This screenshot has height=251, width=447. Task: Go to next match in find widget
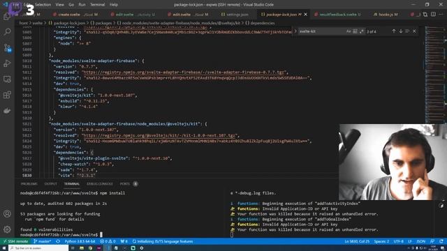(400, 31)
